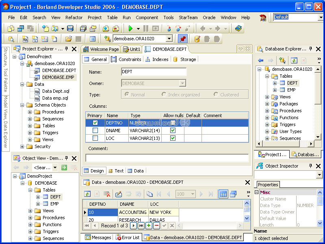Open the Owner dropdown
The height and width of the screenshot is (244, 325).
pos(182,83)
